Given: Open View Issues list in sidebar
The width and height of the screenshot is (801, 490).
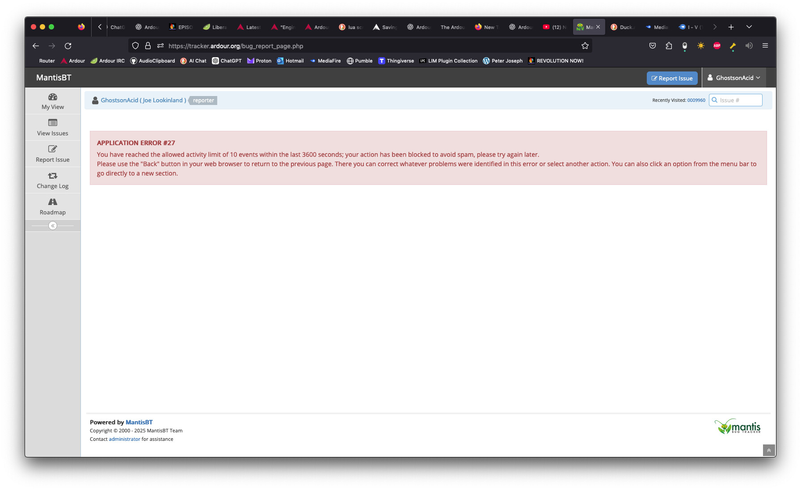Looking at the screenshot, I should [x=53, y=128].
